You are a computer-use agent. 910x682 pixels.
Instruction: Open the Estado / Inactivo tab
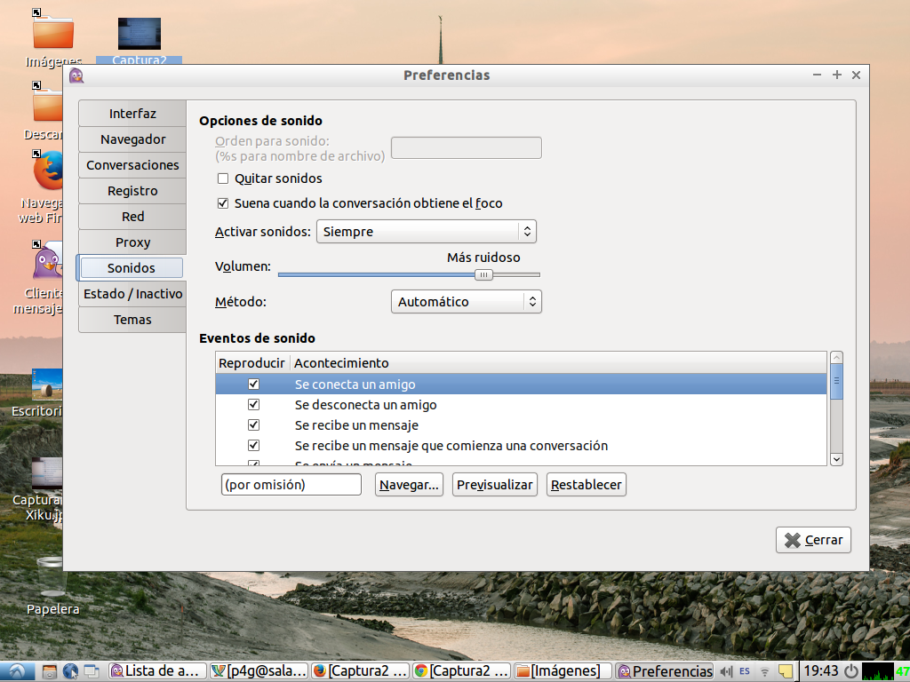point(132,294)
